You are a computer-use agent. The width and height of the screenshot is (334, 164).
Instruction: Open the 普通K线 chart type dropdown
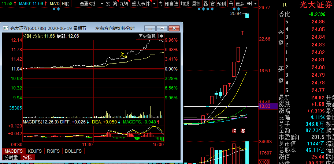pos(92,4)
